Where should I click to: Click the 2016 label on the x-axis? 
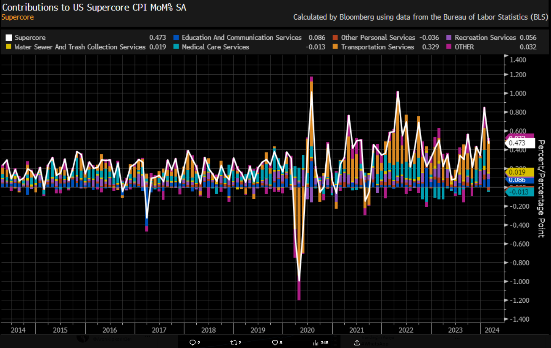tap(109, 330)
